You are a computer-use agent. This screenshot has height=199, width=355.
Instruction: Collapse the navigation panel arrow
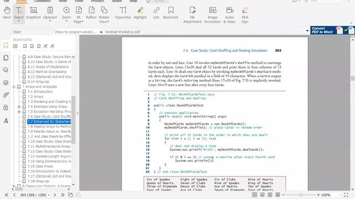(x=78, y=113)
